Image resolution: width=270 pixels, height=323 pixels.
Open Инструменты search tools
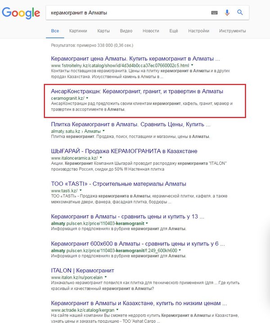pyautogui.click(x=232, y=31)
